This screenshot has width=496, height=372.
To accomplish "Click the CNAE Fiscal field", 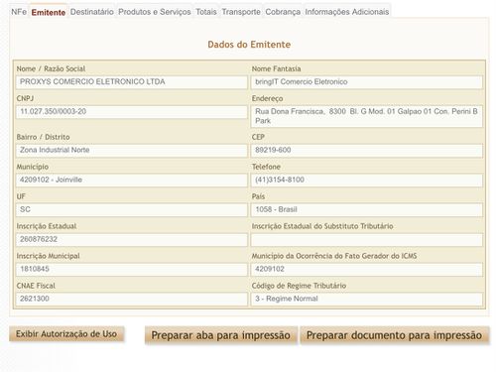I will coord(132,299).
